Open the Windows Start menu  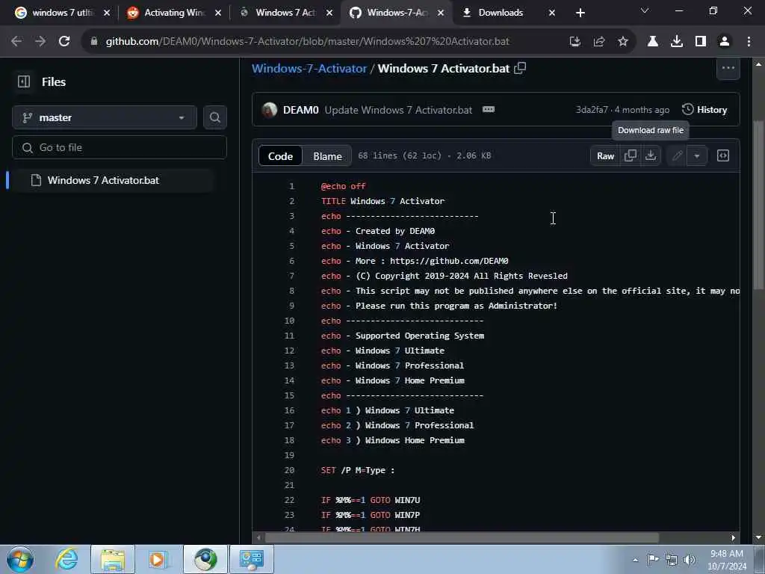click(x=20, y=559)
